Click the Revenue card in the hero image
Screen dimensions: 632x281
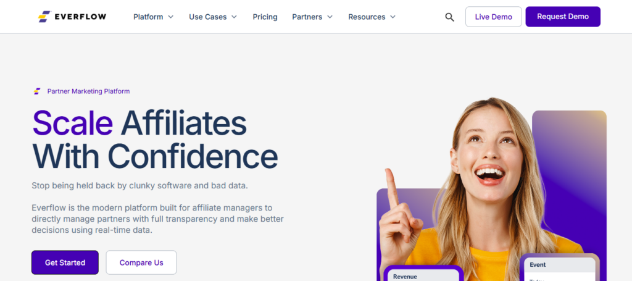(x=423, y=274)
